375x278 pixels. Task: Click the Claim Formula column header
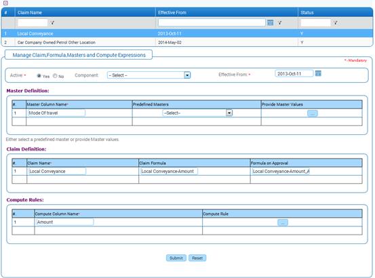click(x=194, y=163)
